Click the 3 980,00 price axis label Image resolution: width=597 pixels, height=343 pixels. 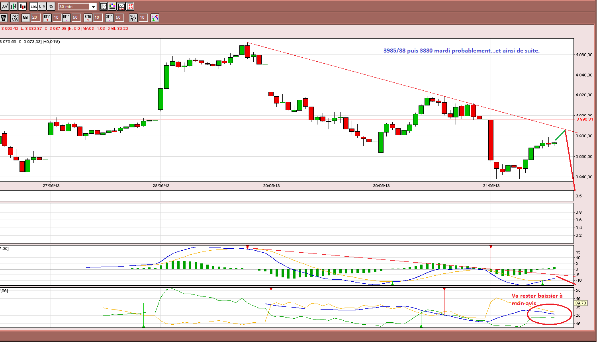(584, 136)
